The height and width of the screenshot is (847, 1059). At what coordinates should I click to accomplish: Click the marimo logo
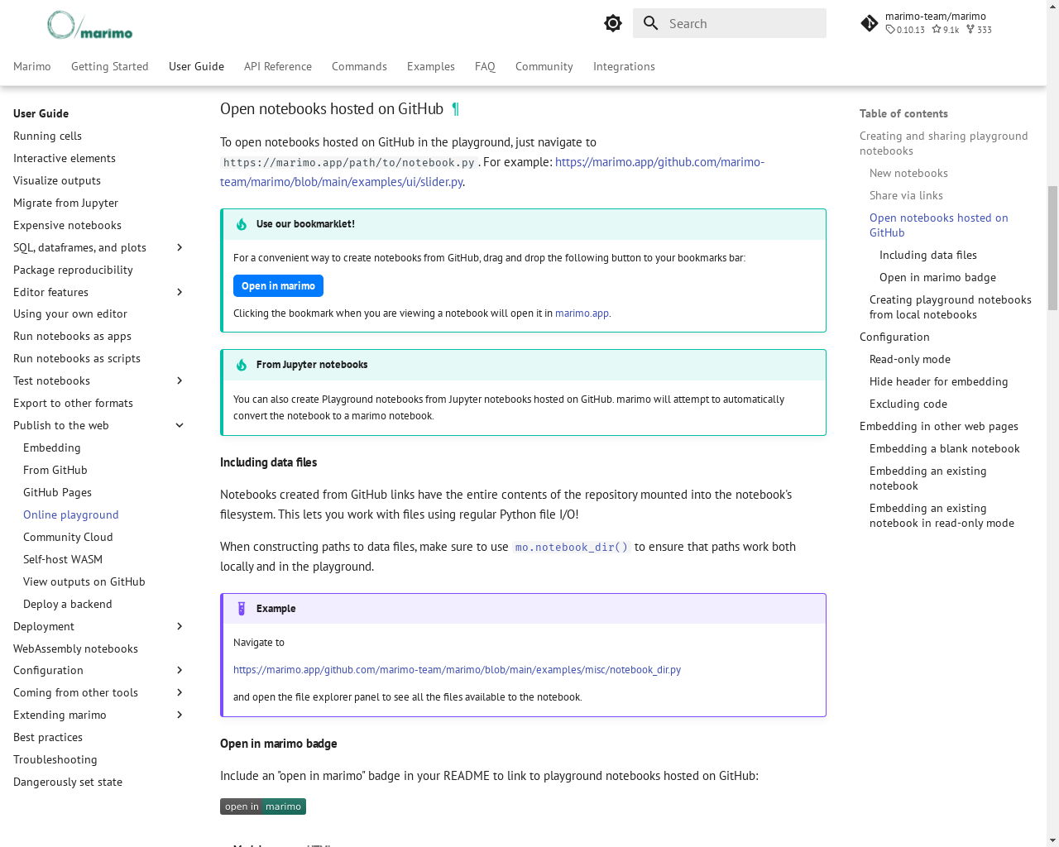point(89,25)
